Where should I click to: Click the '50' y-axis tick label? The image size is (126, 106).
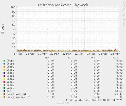14,29
